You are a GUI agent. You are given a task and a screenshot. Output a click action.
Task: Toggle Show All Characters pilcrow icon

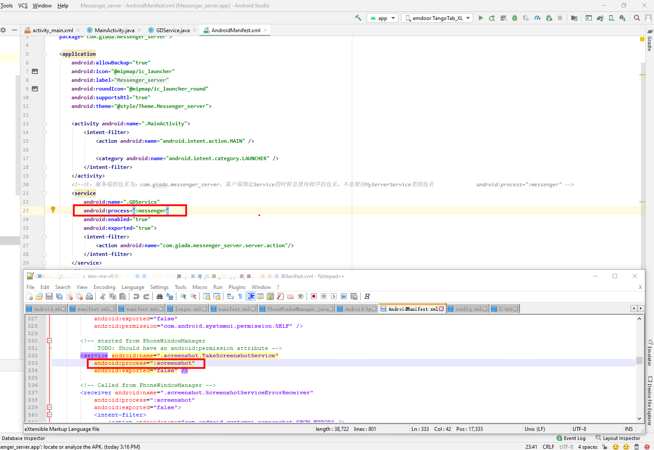point(240,296)
